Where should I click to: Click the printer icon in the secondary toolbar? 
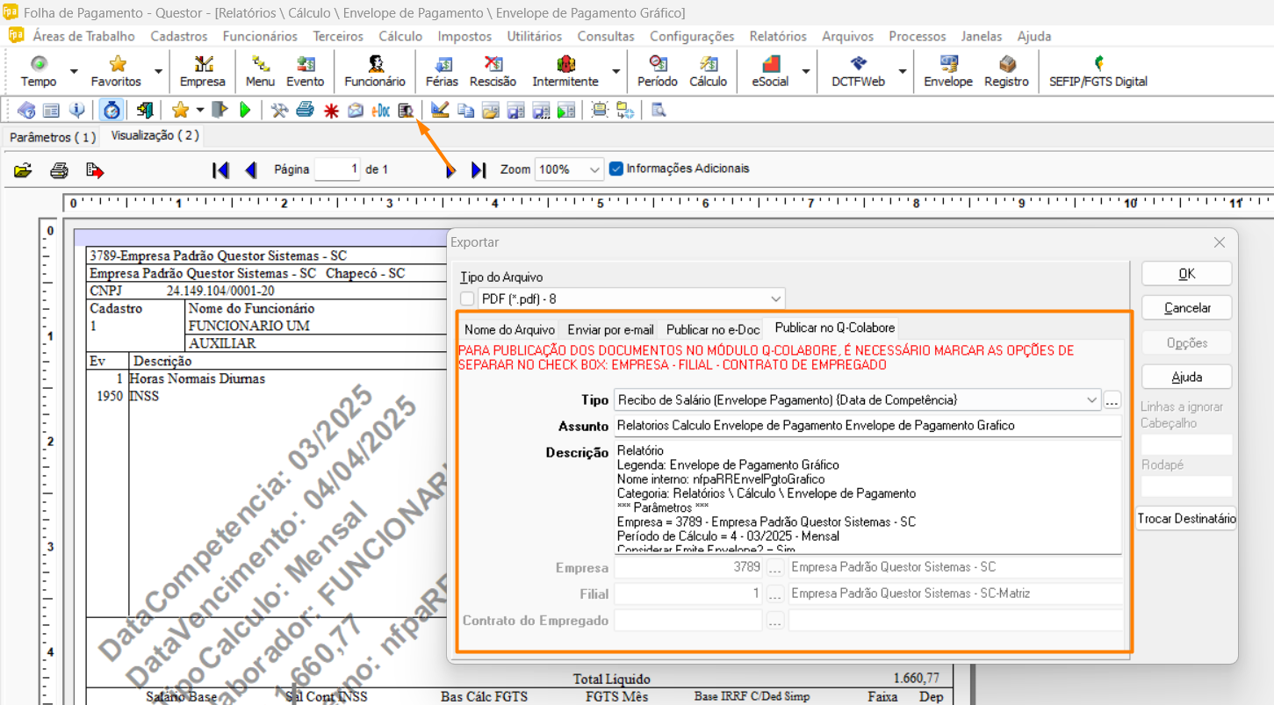(x=305, y=110)
